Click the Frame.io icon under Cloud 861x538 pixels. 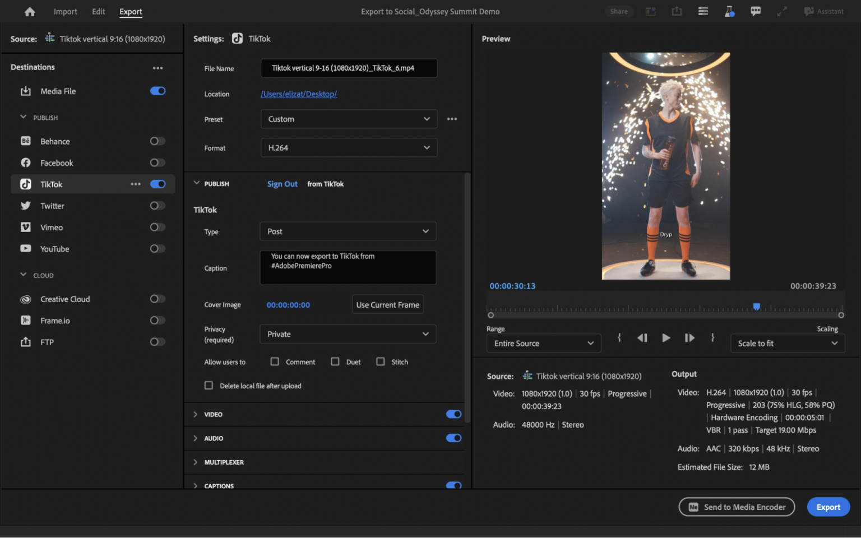[x=26, y=320]
